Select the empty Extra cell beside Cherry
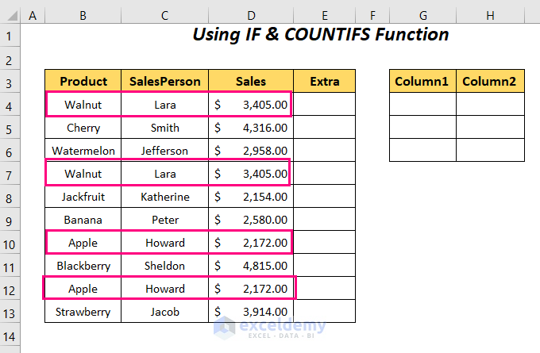Screen dimensions: 540x353 (x=324, y=128)
